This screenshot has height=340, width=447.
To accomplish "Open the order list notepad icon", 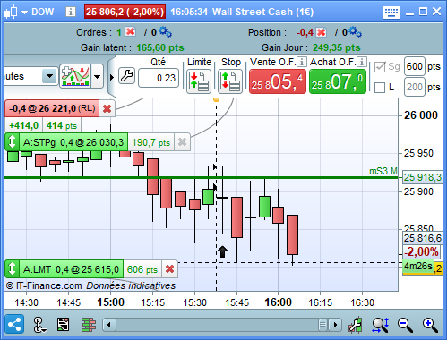I will 63,325.
